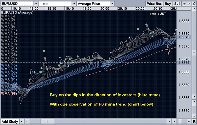Click the WMA (11) legend label
The height and width of the screenshot is (125, 197).
9,30
